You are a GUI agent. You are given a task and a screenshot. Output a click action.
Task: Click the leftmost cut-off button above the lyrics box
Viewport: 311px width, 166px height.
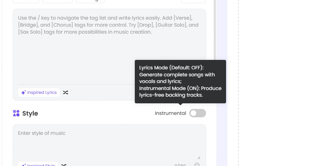click(26, 1)
